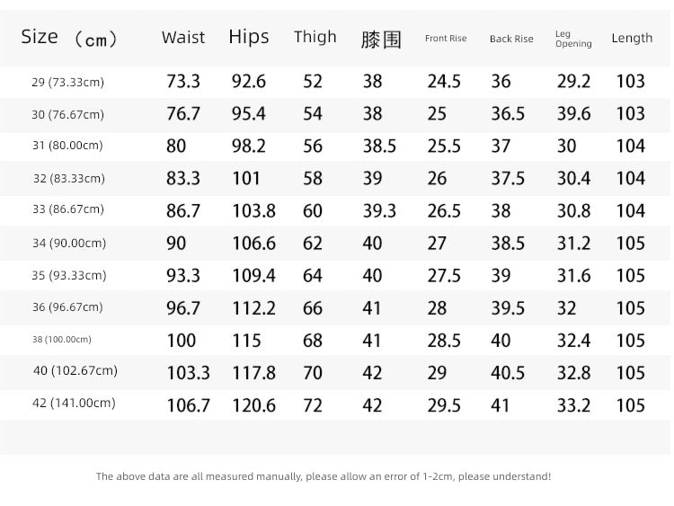Select the size 42 (141.00cm) row label
This screenshot has width=674, height=506.
[x=74, y=403]
